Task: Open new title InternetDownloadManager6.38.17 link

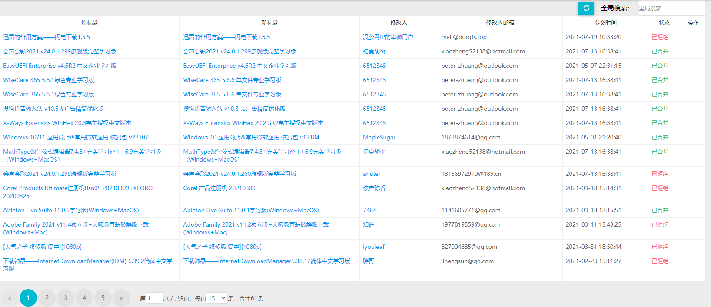Action: point(266,261)
